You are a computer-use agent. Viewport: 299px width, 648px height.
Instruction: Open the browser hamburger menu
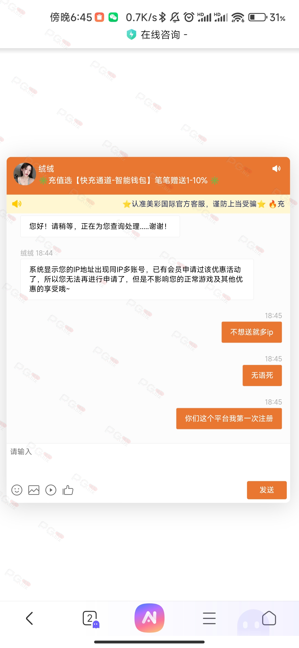pyautogui.click(x=209, y=618)
